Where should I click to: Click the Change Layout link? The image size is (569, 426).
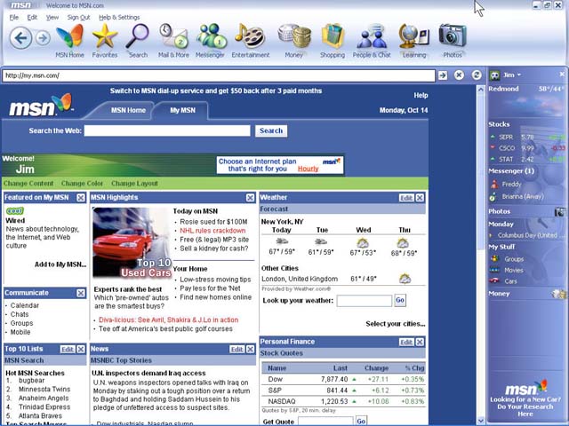(x=134, y=184)
